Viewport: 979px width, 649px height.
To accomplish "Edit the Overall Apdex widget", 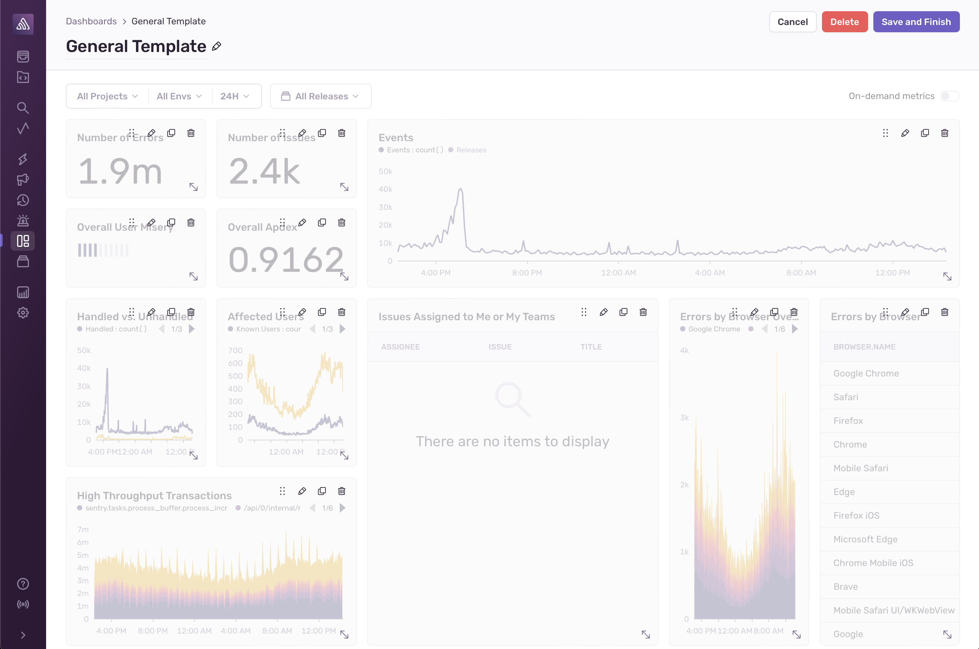I will point(302,223).
